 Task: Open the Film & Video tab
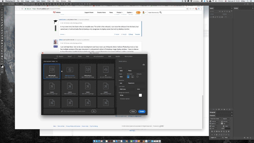point(128,57)
